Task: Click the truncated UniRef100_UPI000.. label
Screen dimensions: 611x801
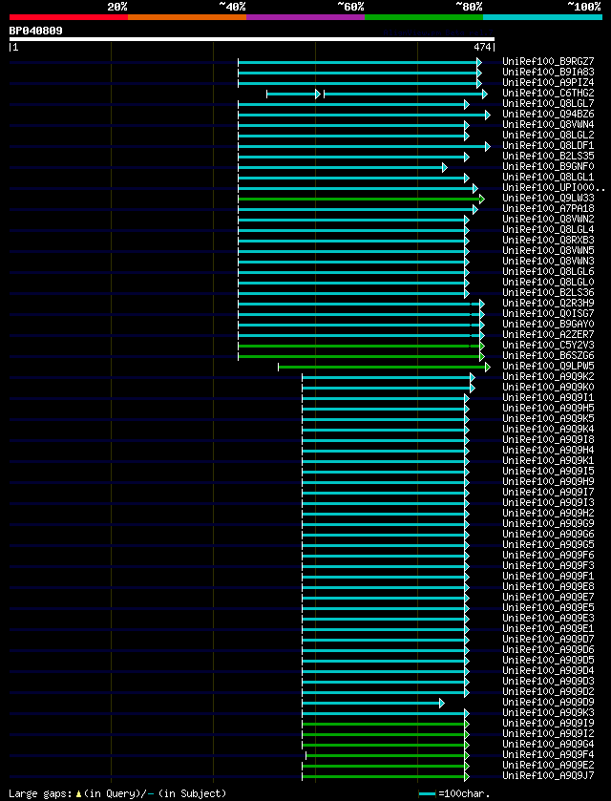Action: click(x=554, y=187)
